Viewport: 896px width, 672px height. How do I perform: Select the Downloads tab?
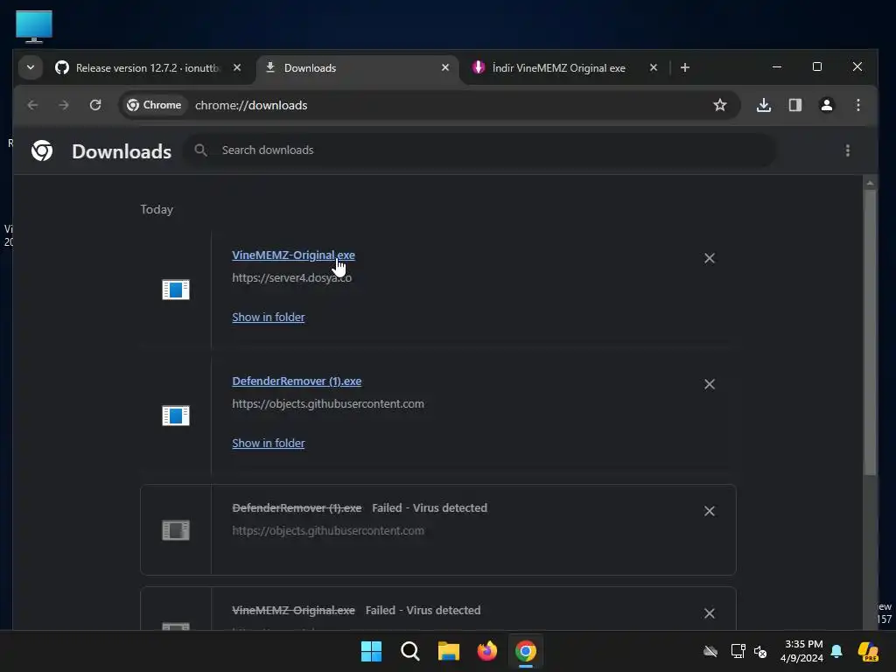357,67
